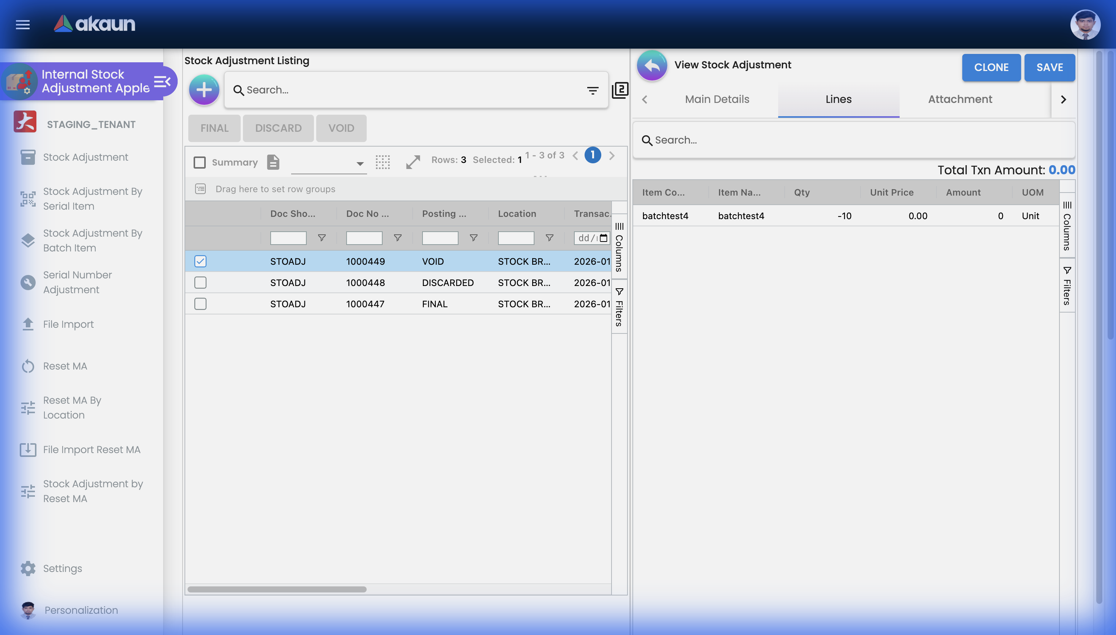Click the listing horizontal scrollbar
The height and width of the screenshot is (635, 1116).
click(277, 589)
